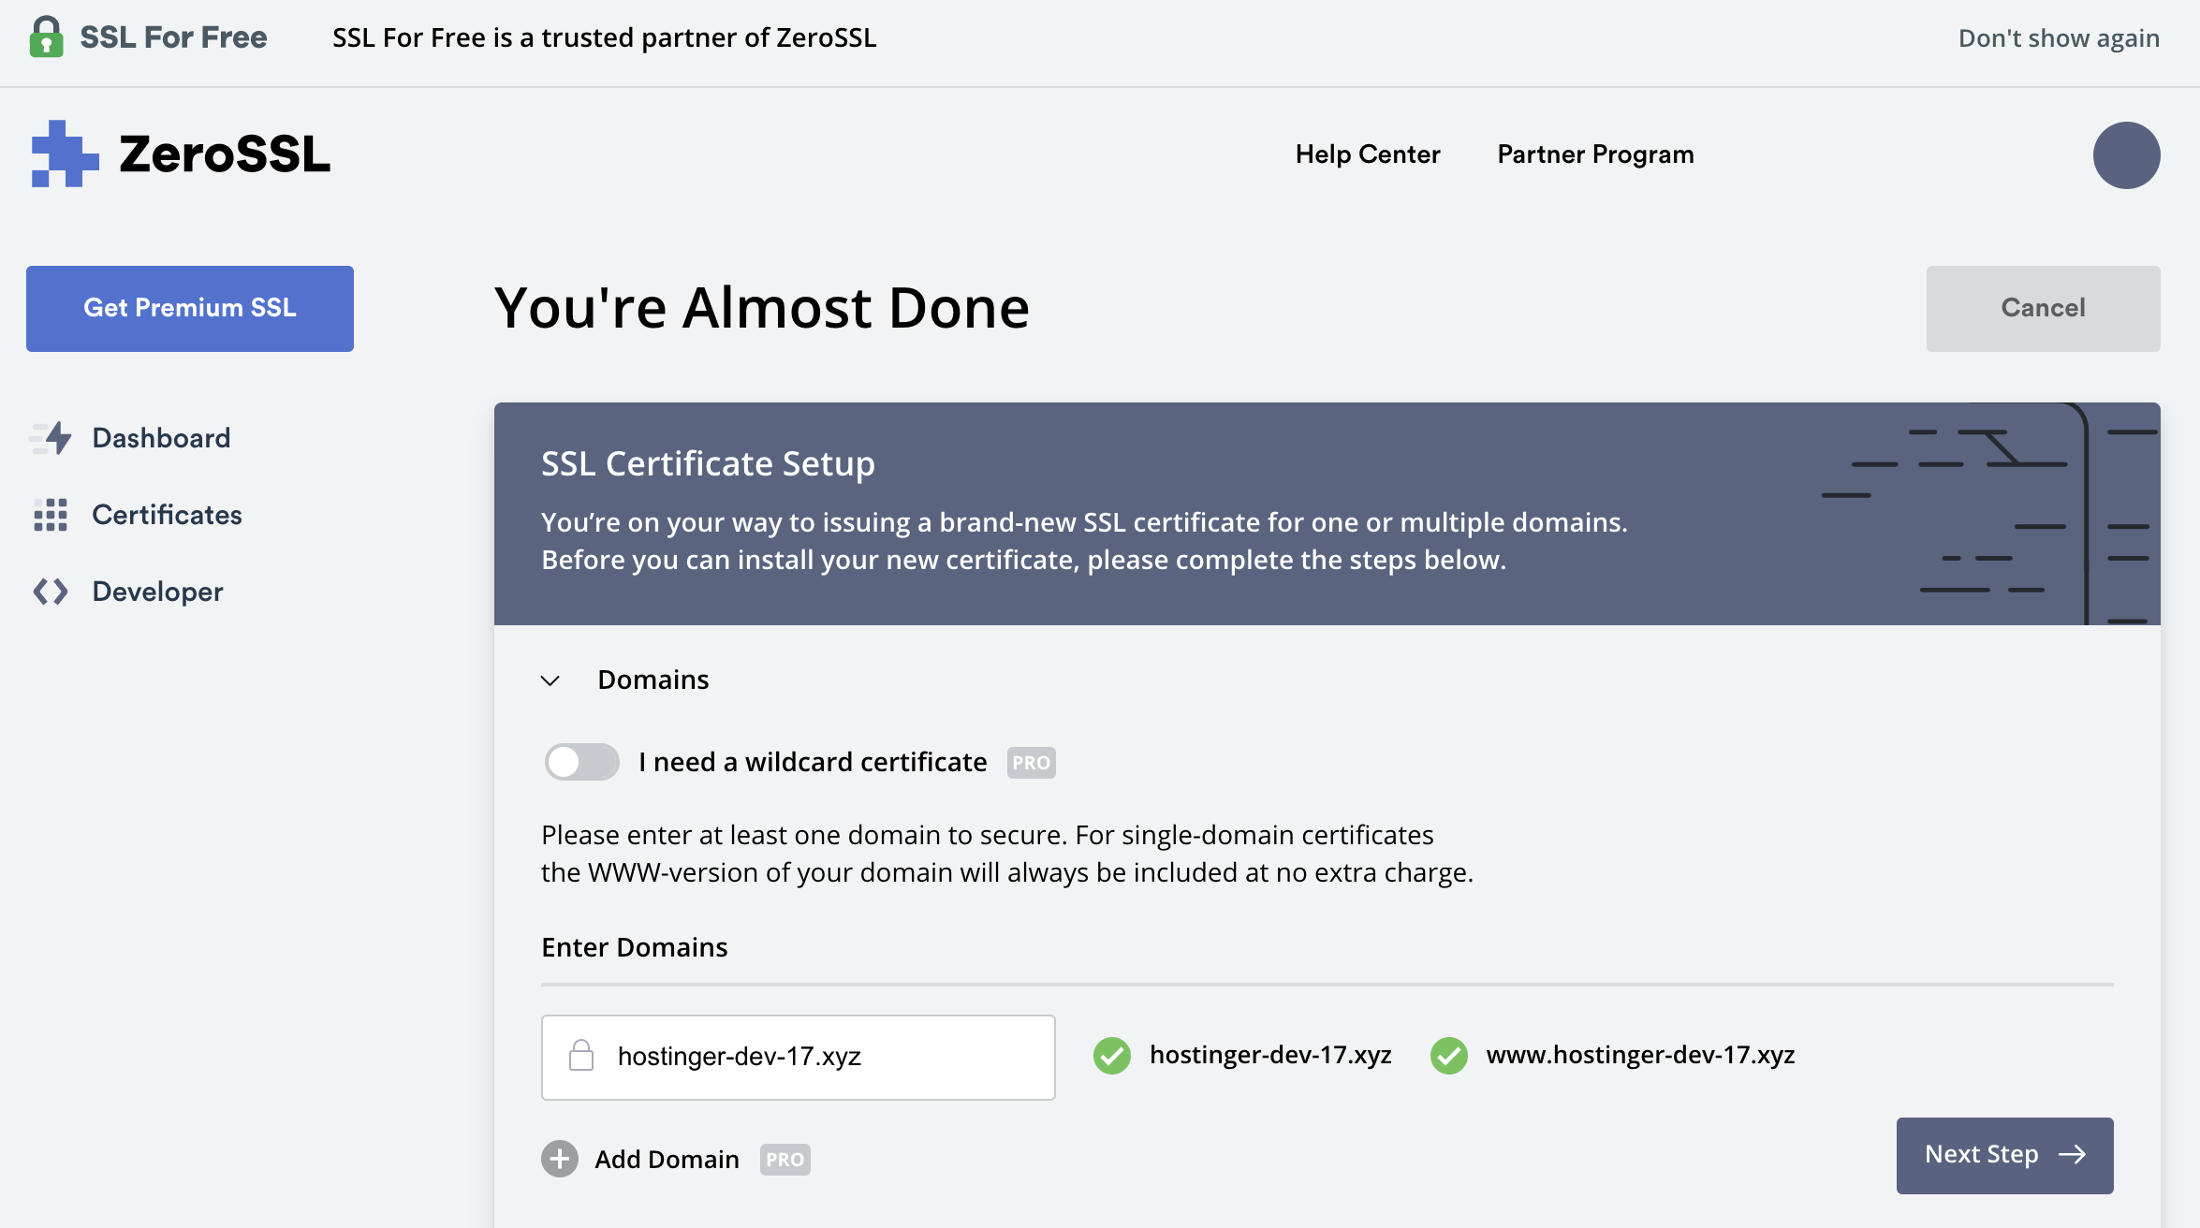The height and width of the screenshot is (1228, 2200).
Task: Click the SSL For Free lock icon
Action: pyautogui.click(x=46, y=37)
